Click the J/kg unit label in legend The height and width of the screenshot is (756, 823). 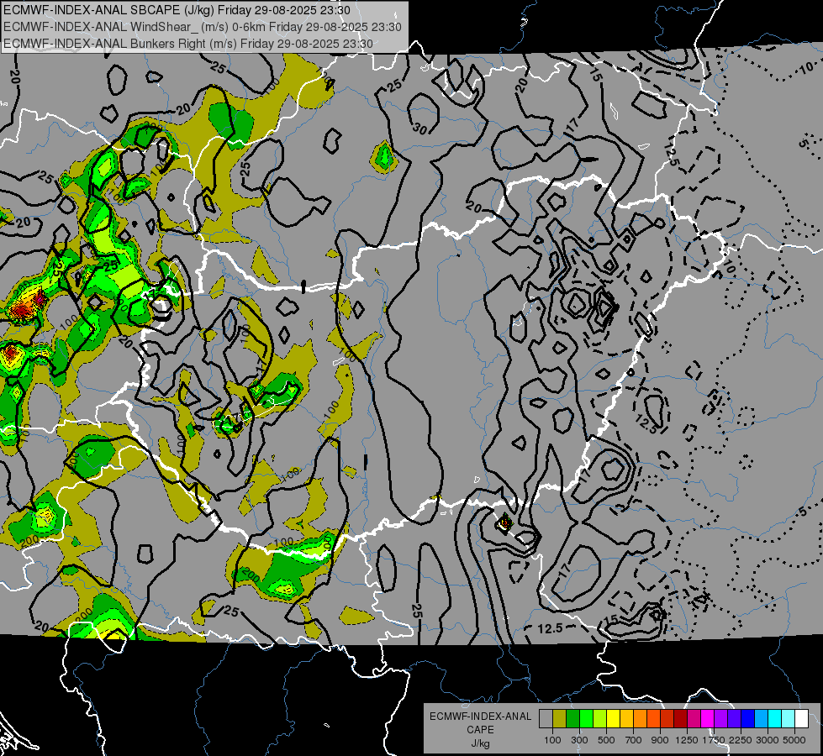click(480, 743)
